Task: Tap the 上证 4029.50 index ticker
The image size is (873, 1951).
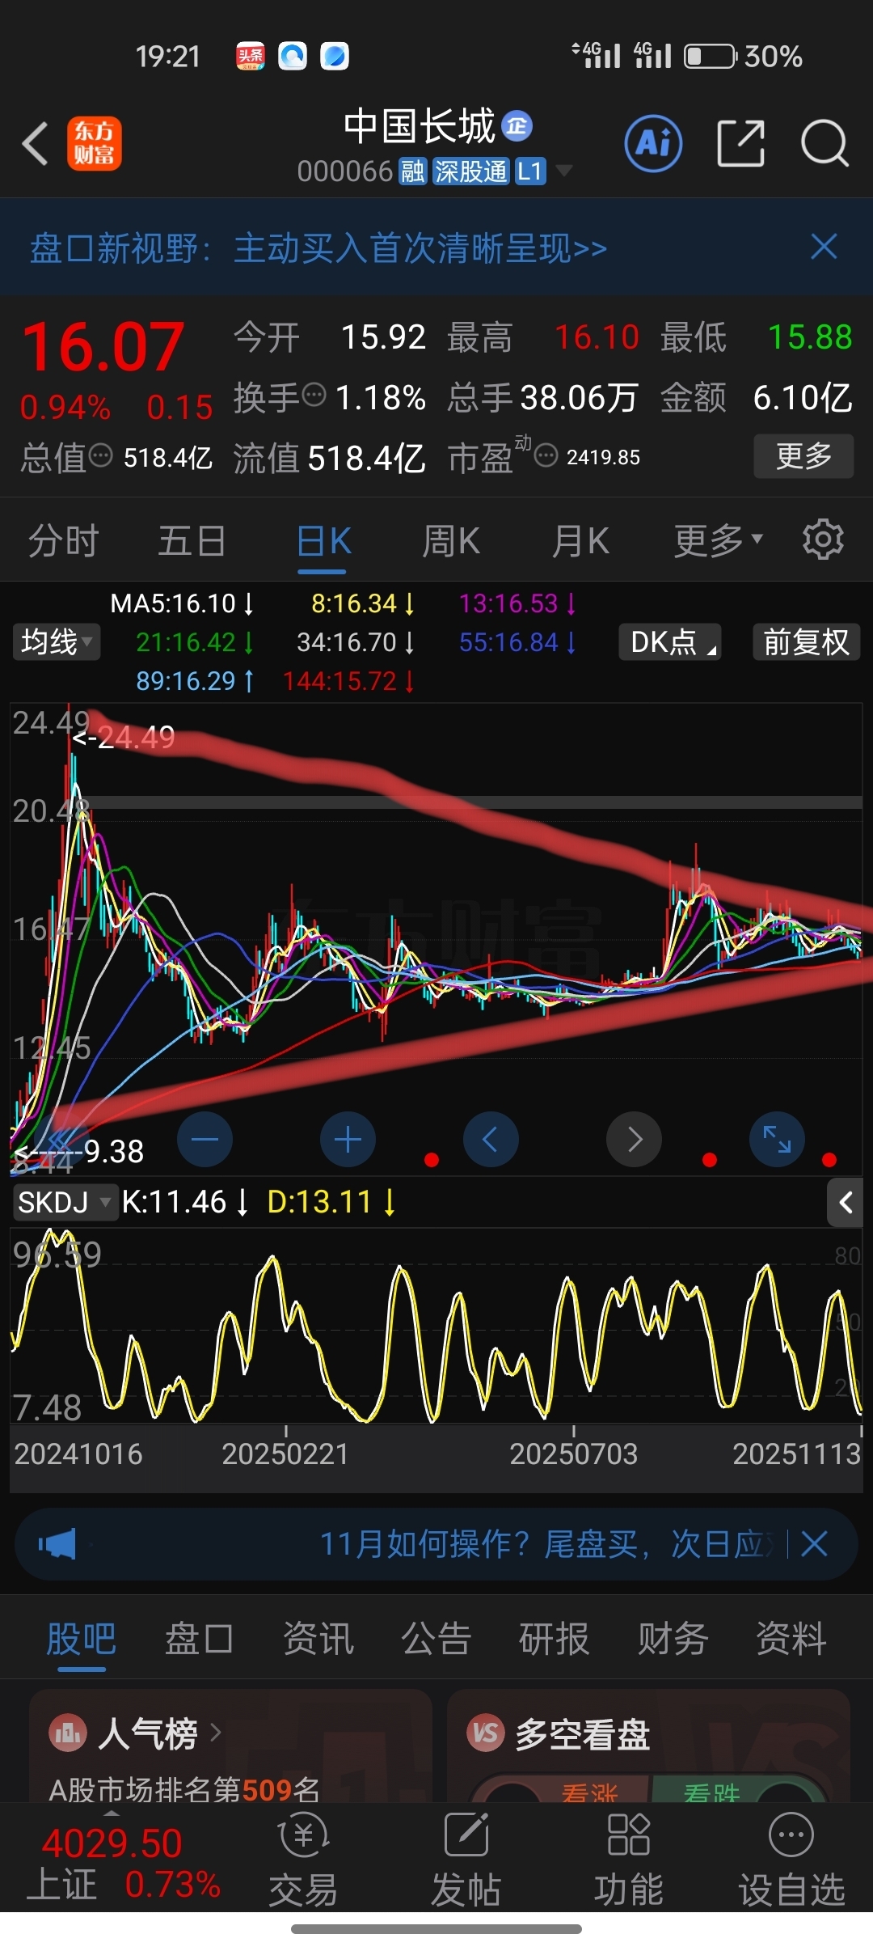Action: point(123,1863)
